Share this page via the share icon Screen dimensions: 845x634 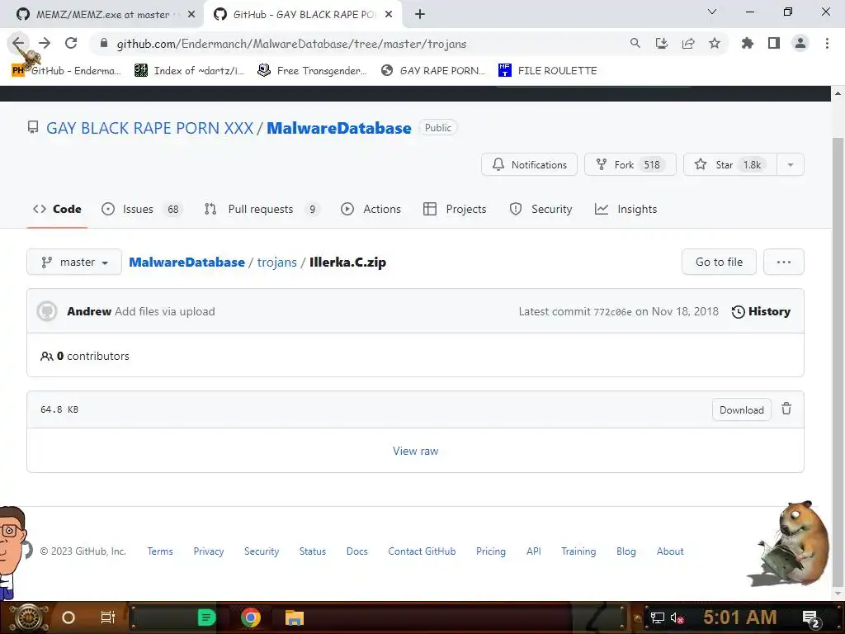pyautogui.click(x=688, y=43)
